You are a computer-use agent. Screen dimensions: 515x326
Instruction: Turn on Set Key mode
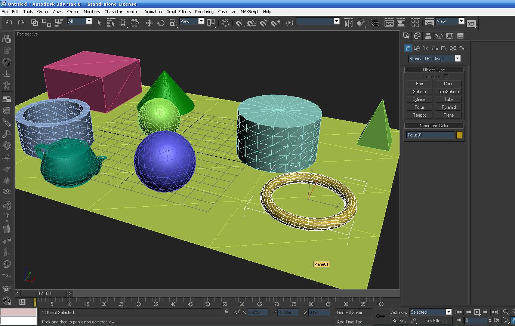tap(399, 321)
